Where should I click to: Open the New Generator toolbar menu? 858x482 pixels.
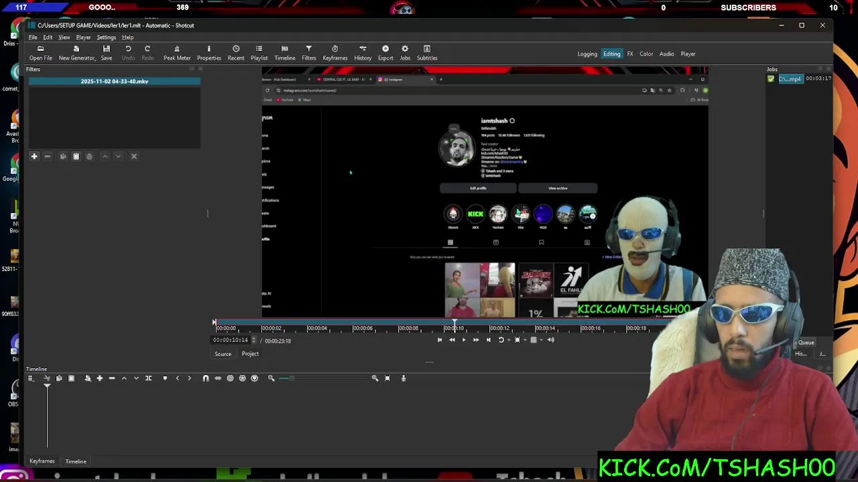(x=76, y=53)
